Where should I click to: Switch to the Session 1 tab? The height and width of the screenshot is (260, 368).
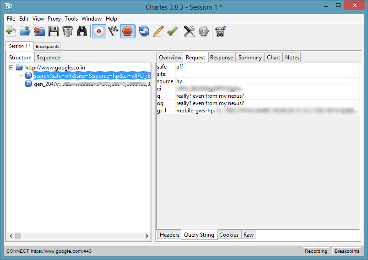tap(20, 46)
